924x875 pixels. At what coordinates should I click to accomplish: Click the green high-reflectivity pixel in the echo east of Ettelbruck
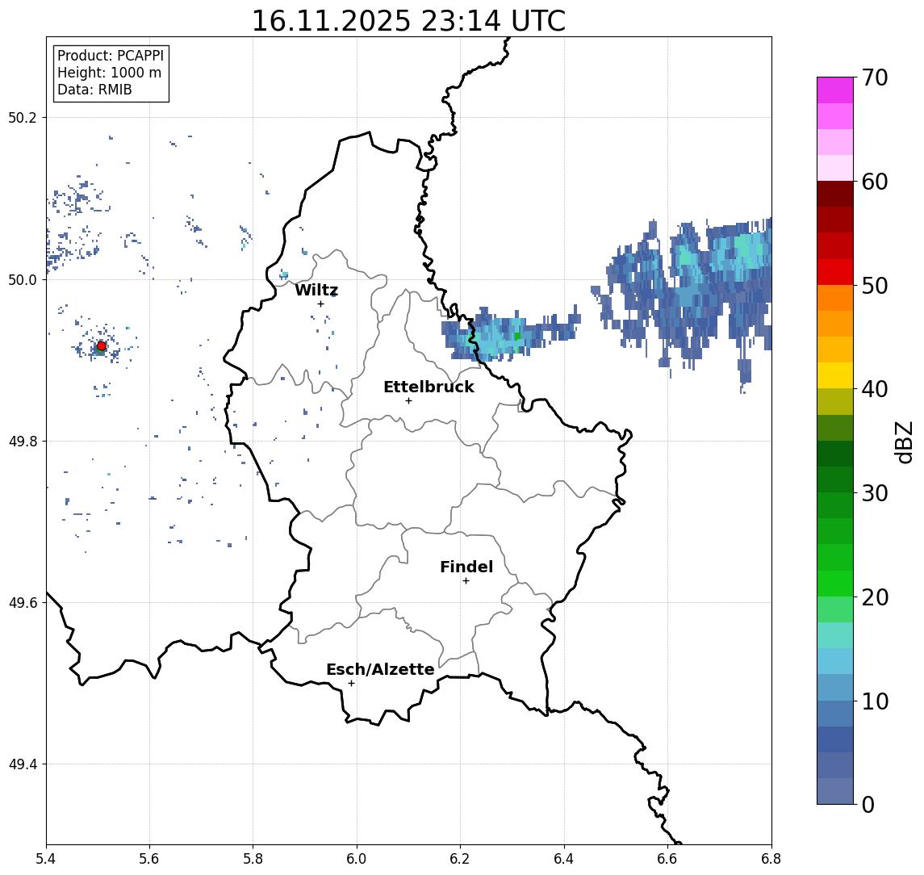(517, 336)
